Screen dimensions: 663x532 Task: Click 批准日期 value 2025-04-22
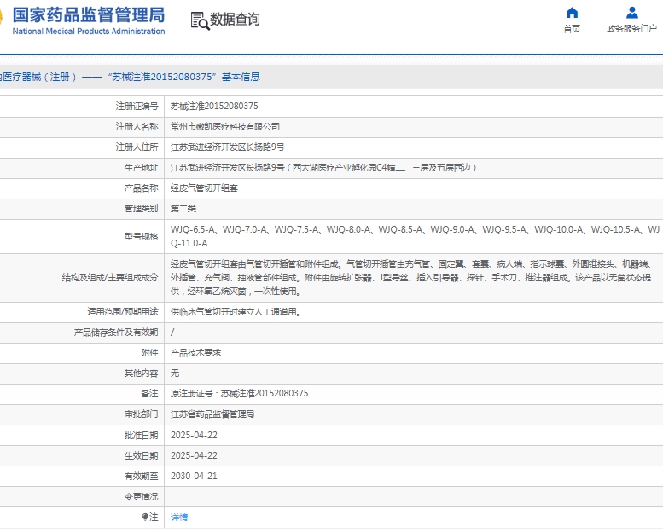tap(194, 435)
